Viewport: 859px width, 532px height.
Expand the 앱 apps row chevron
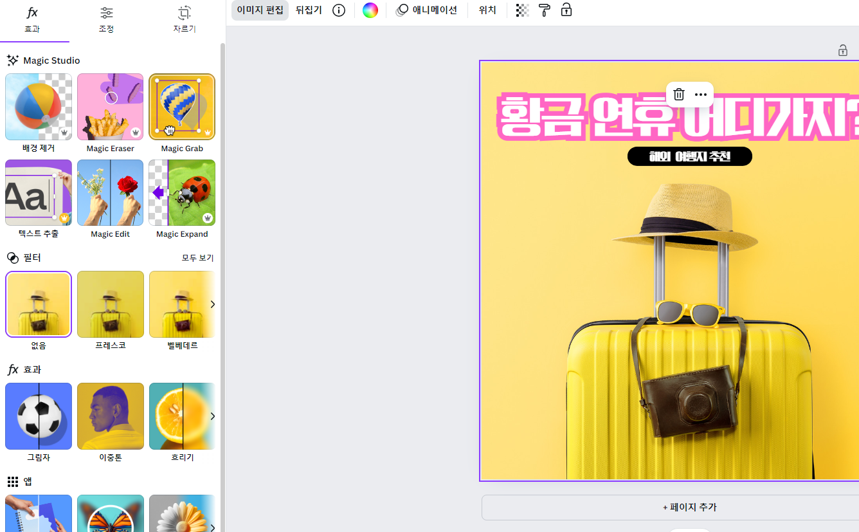tap(213, 527)
